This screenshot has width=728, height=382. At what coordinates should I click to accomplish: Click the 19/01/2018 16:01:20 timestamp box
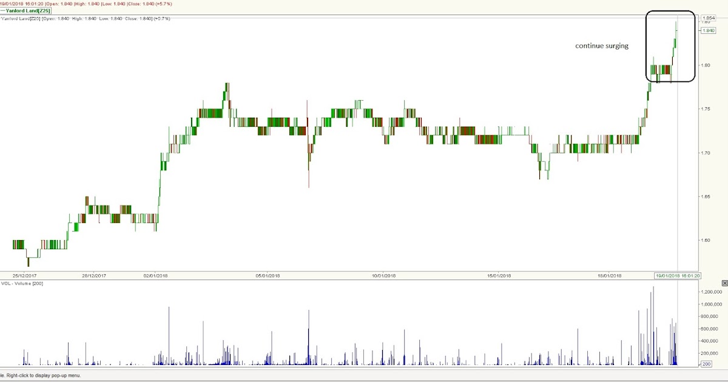678,275
